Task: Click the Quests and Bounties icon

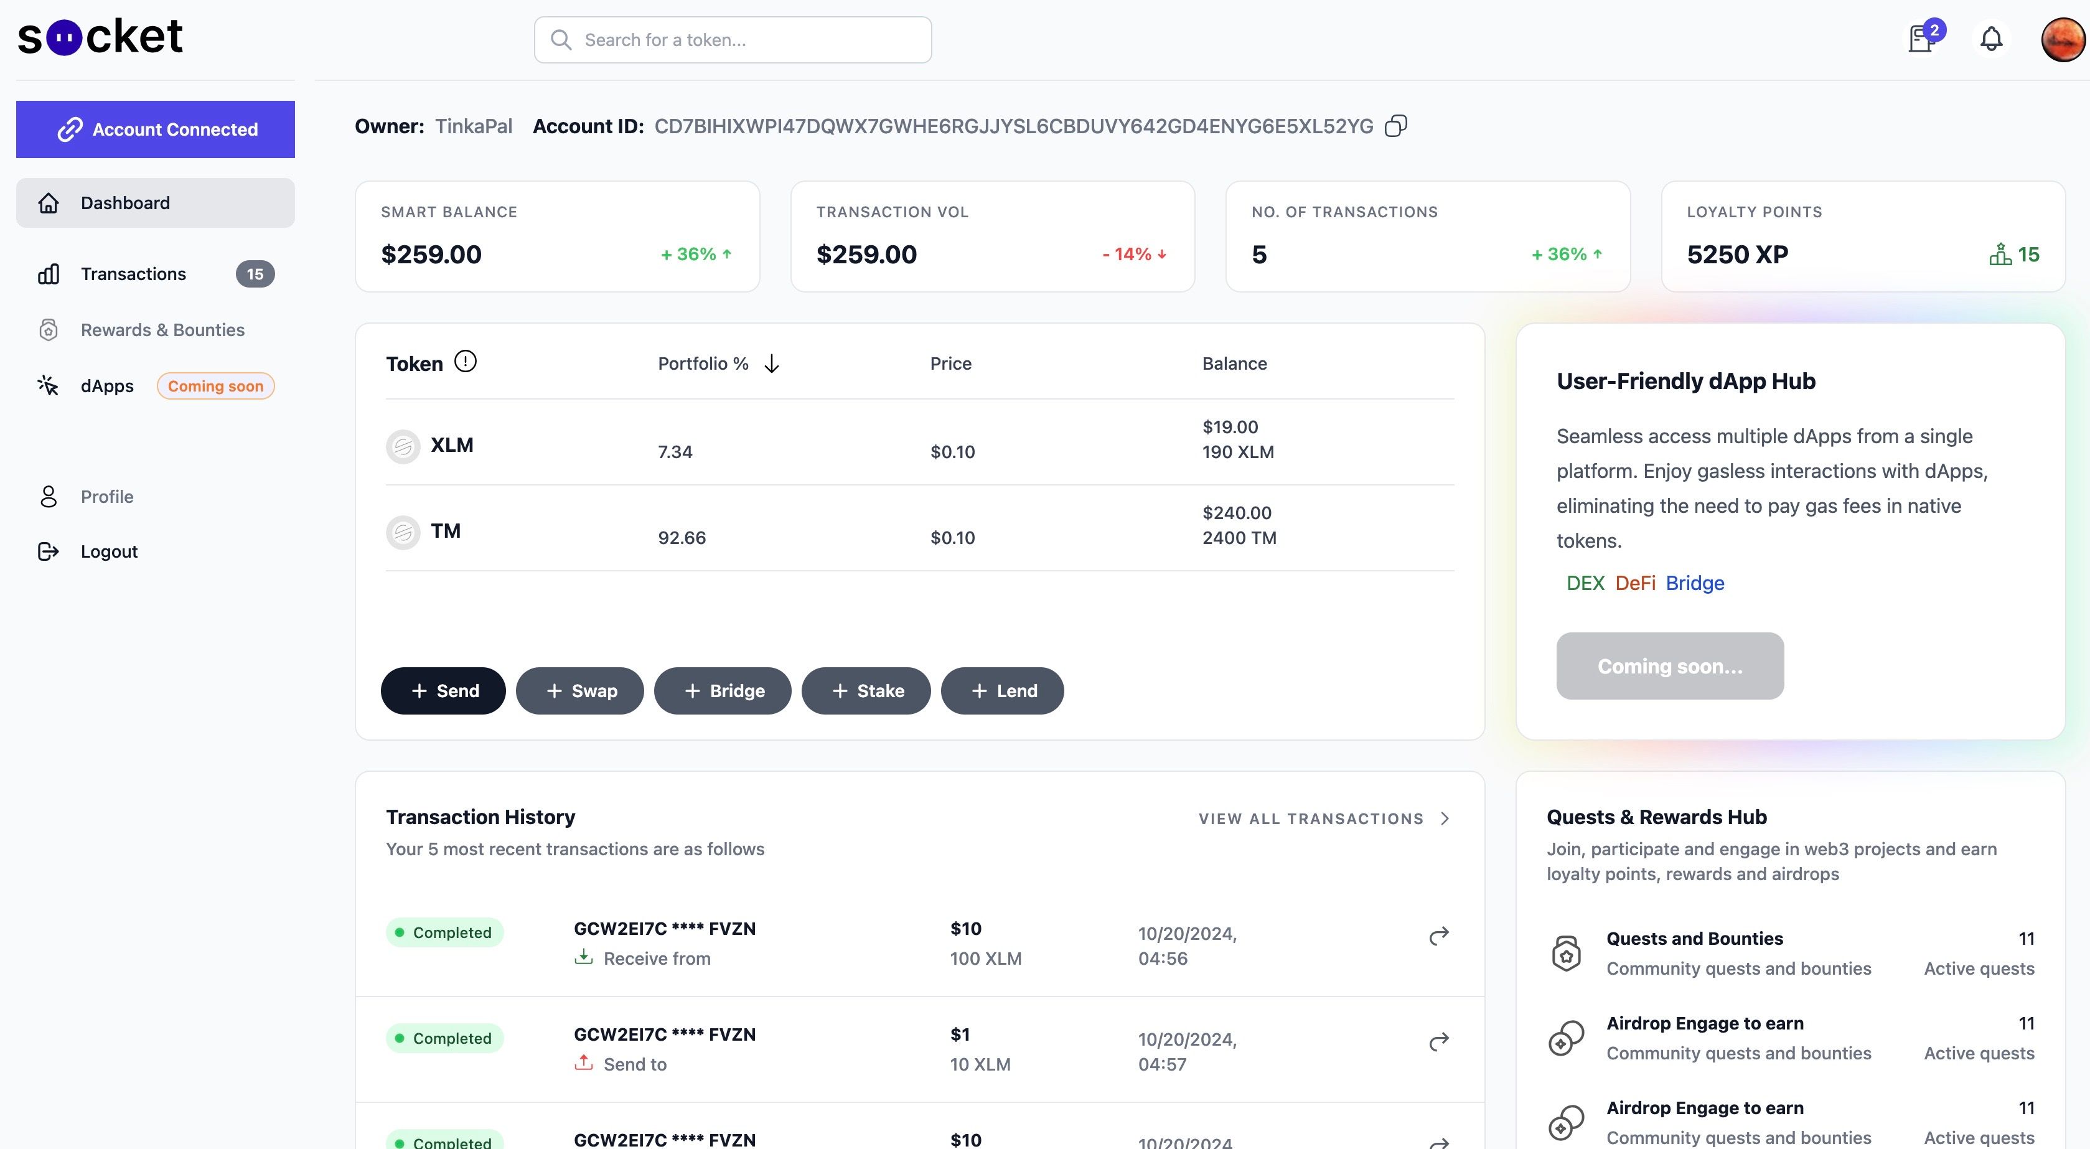Action: [x=1566, y=953]
